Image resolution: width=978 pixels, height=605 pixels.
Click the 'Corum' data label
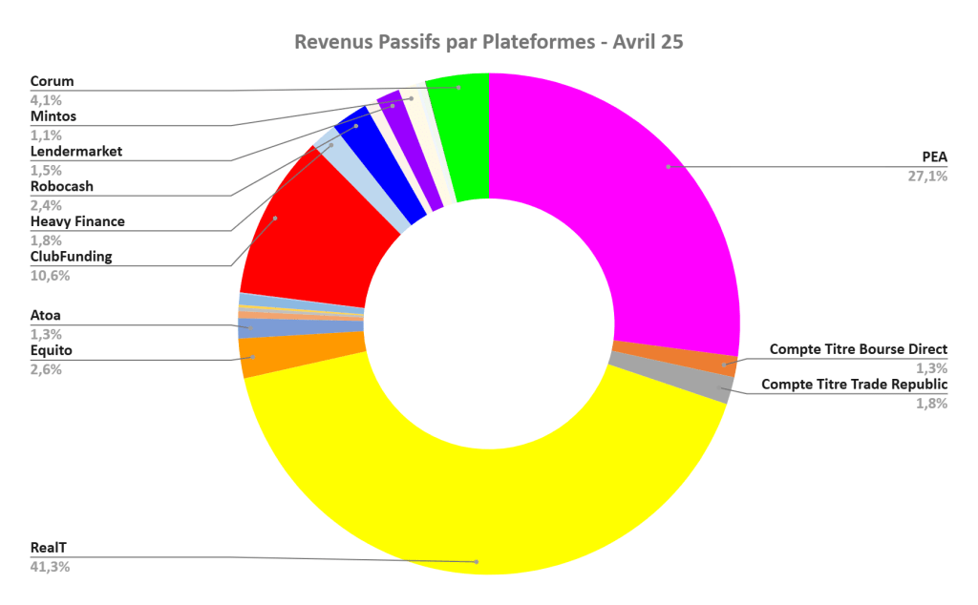click(x=52, y=82)
